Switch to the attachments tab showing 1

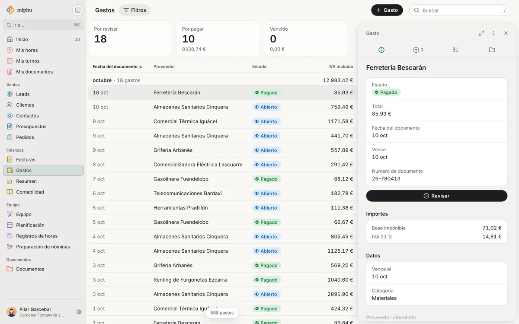[x=418, y=50]
